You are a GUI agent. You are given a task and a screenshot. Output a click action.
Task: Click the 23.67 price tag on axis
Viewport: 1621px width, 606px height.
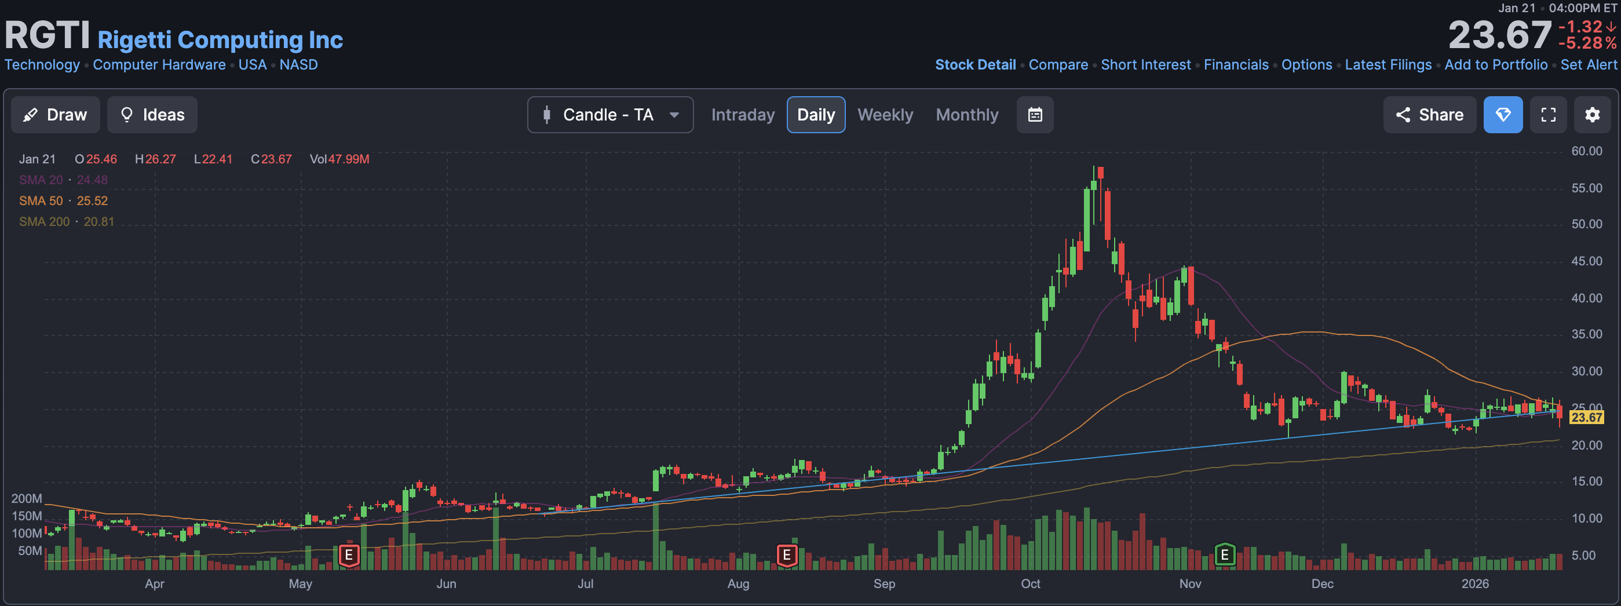tap(1586, 417)
